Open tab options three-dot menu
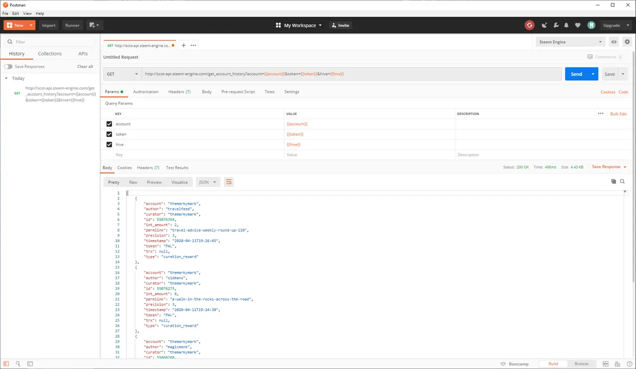636x369 pixels. pos(193,45)
